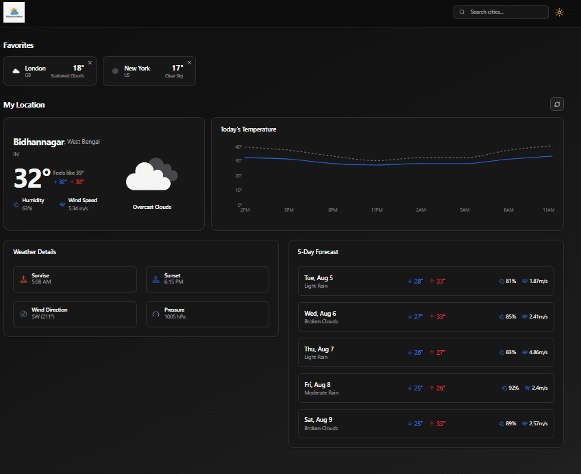Click the cloud icon on the London card
Image resolution: width=581 pixels, height=474 pixels.
point(16,71)
